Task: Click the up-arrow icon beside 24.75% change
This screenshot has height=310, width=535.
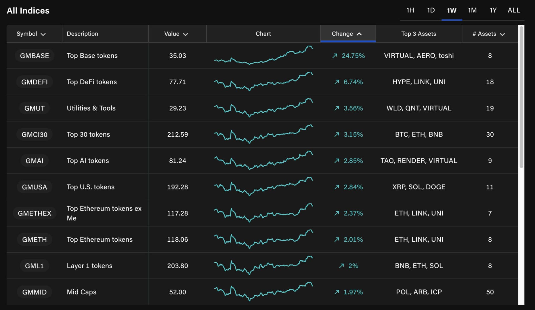Action: click(x=335, y=56)
